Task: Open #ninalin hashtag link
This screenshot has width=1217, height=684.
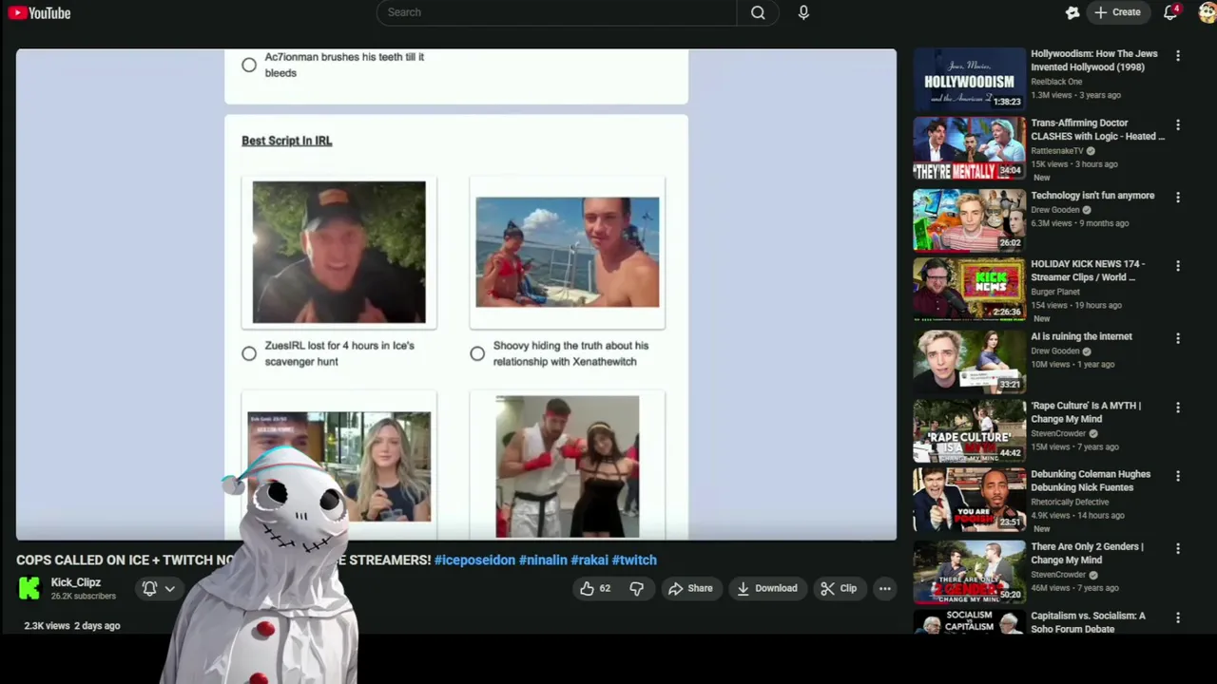Action: 543,560
